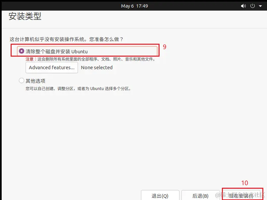
Task: Expand the system menu dropdown arrow
Action: 260,6
